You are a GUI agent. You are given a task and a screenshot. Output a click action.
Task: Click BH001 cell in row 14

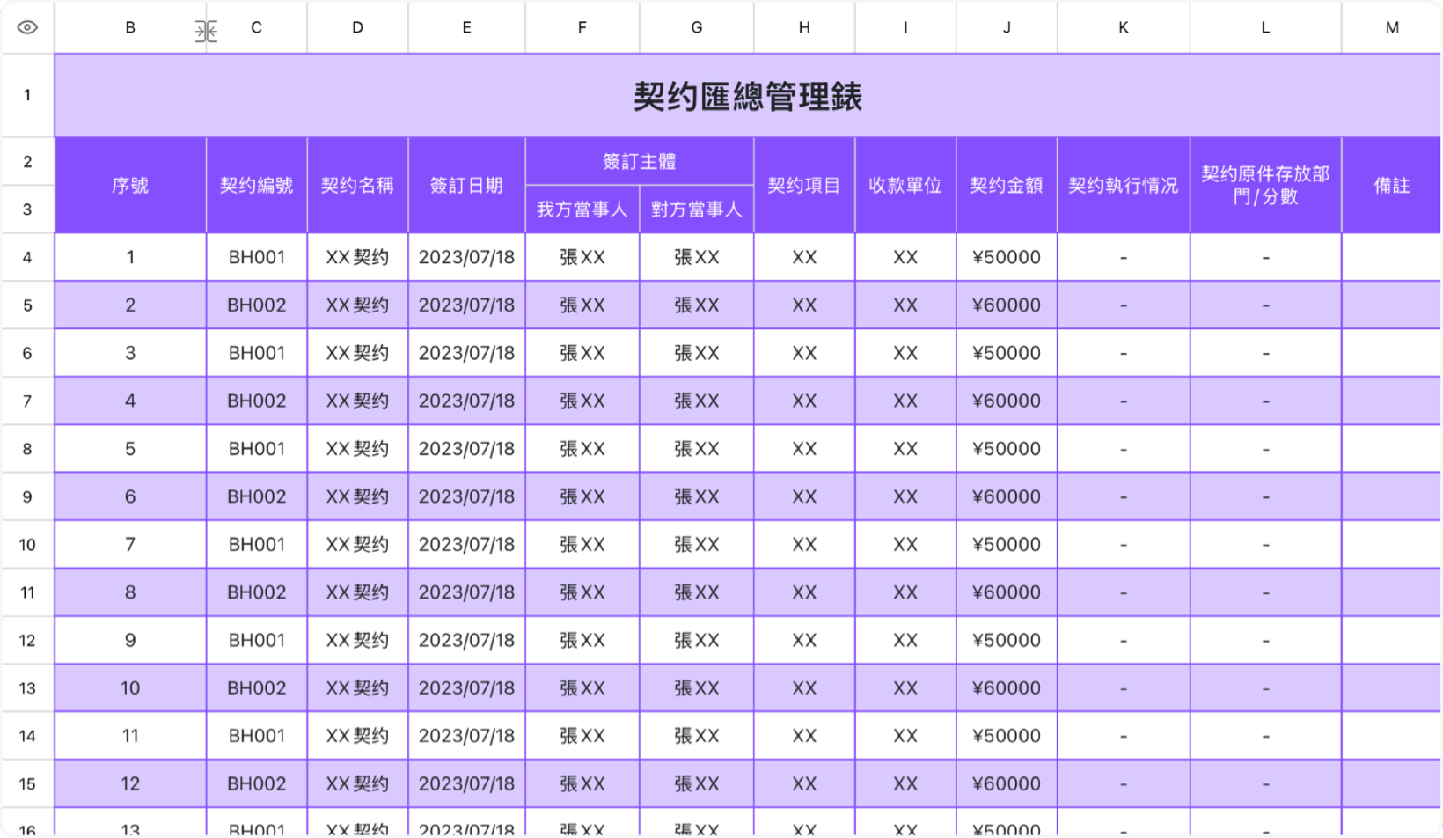coord(256,736)
